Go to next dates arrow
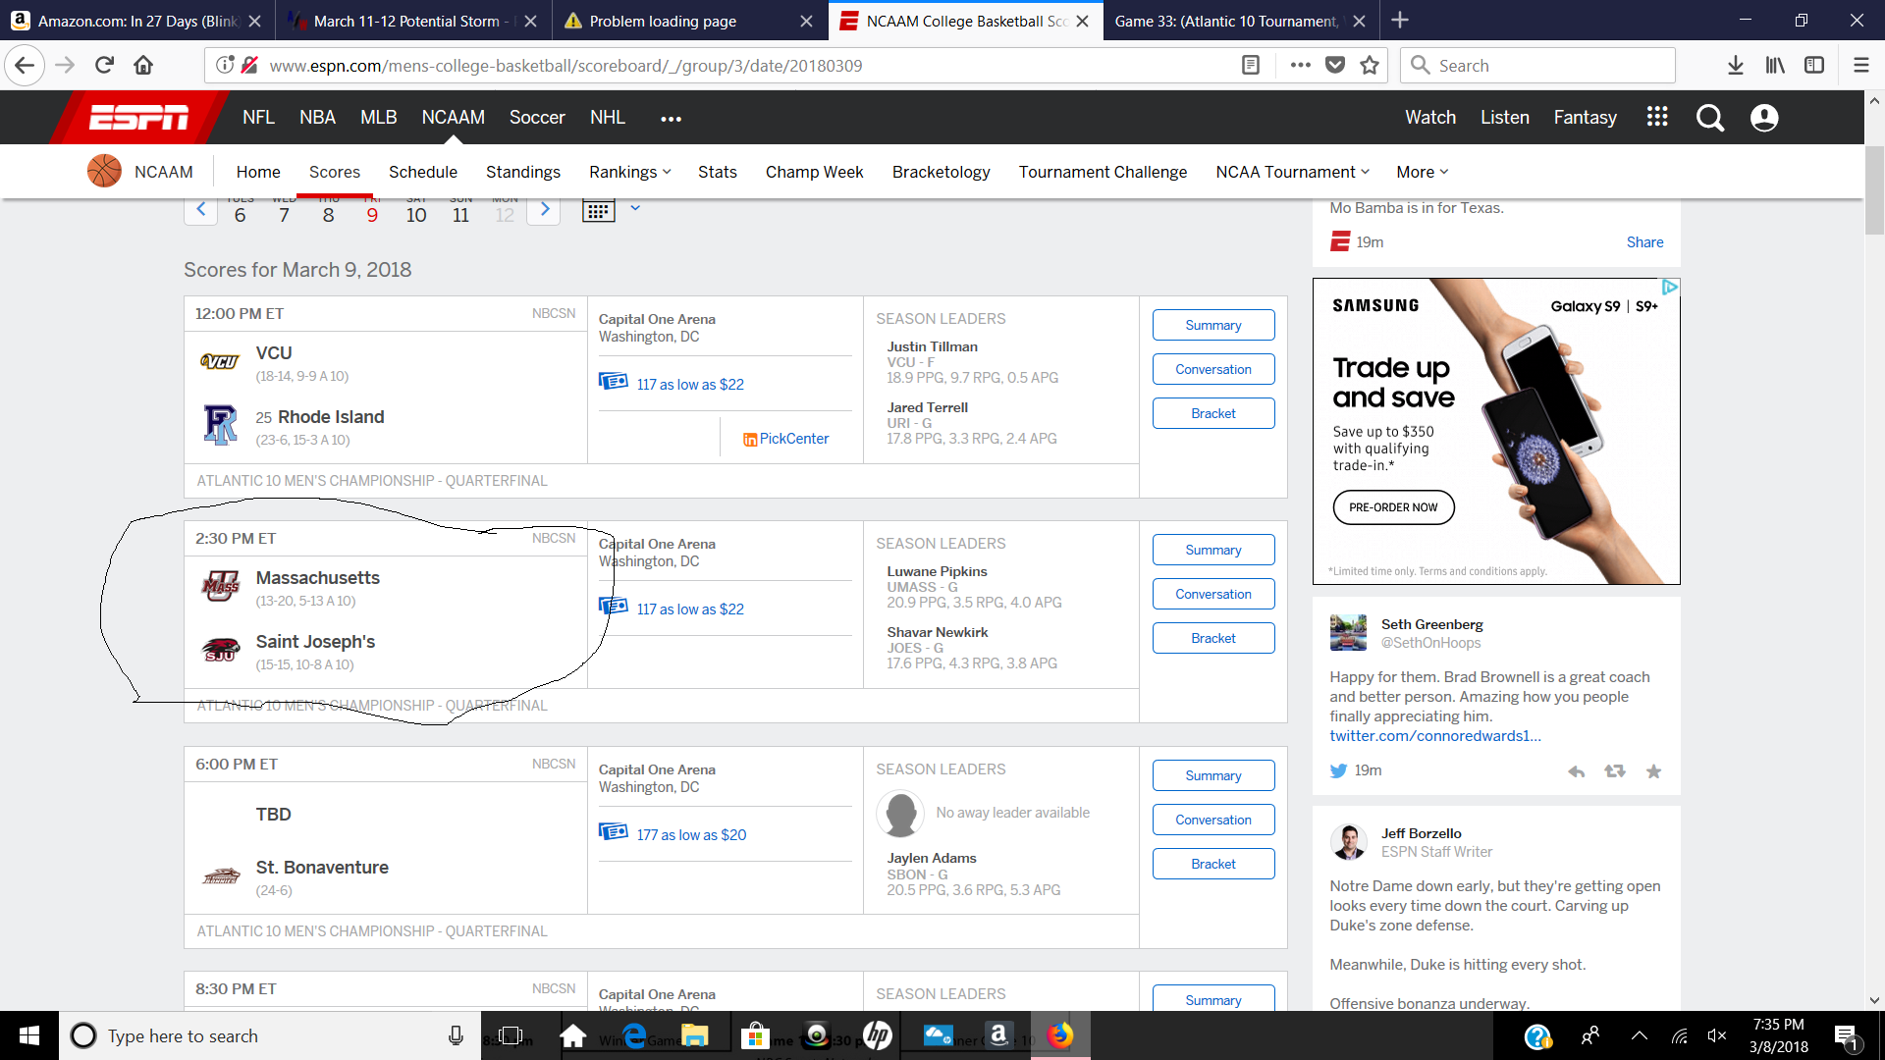The image size is (1885, 1060). point(544,209)
